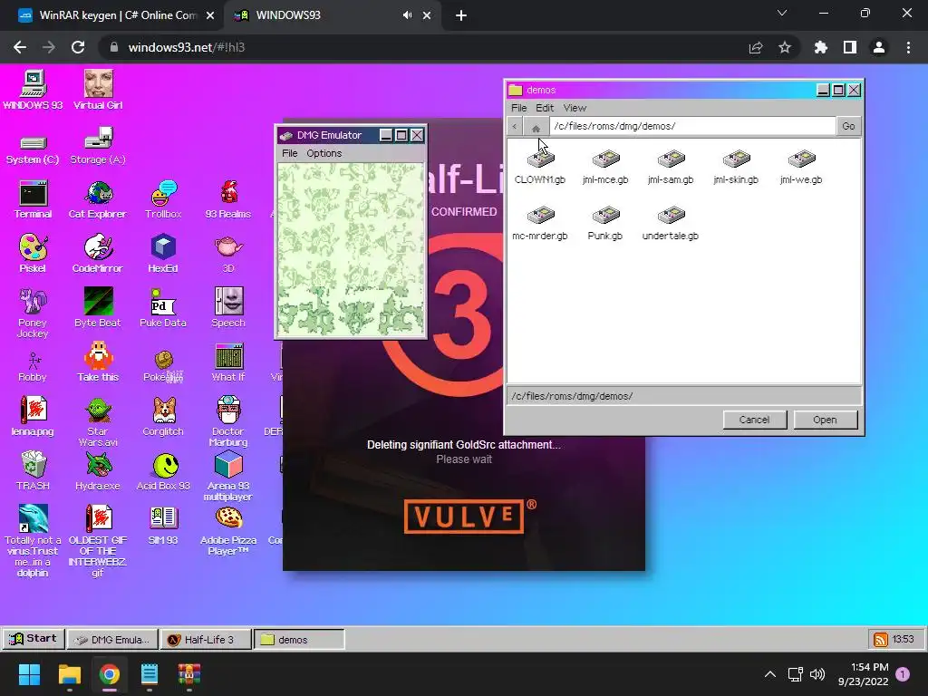
Task: Launch the SIM 93 icon
Action: pos(163,526)
